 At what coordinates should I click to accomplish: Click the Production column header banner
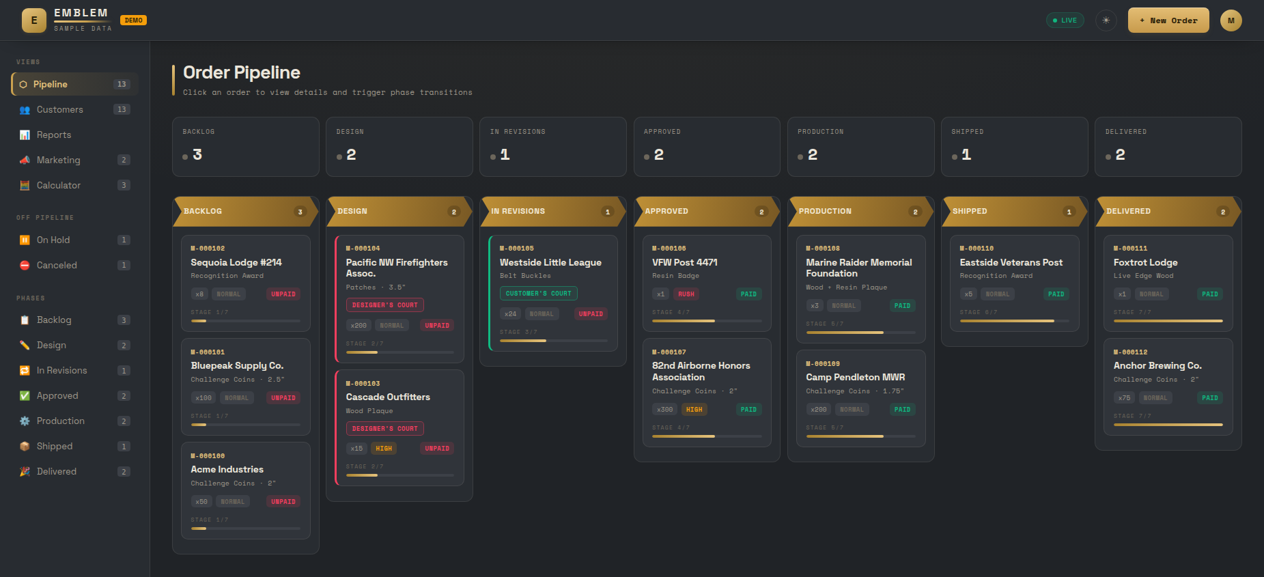[x=860, y=212]
